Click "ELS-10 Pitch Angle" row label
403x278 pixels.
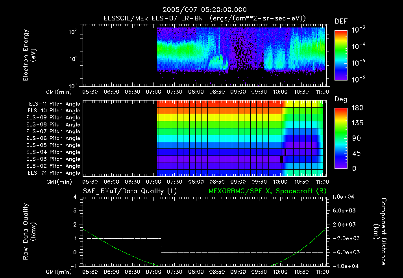(54, 111)
